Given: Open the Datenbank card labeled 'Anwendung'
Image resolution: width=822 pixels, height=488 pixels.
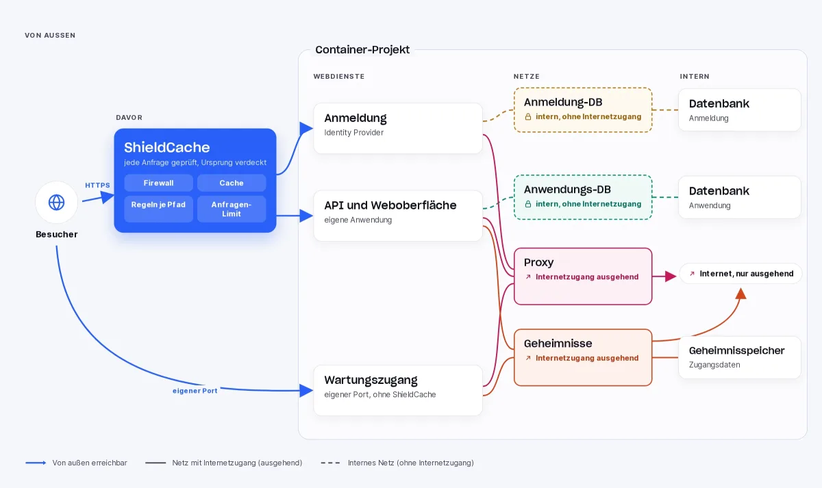Looking at the screenshot, I should point(740,197).
